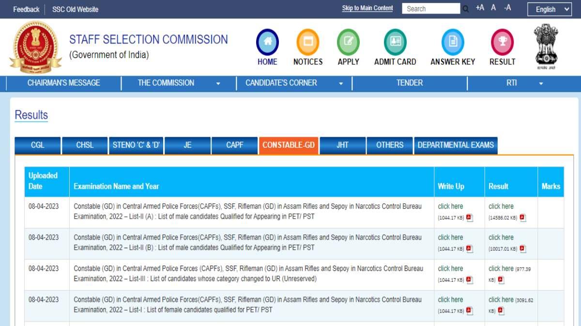Click the HOME icon
Viewport: 581px width, 326px height.
point(267,43)
